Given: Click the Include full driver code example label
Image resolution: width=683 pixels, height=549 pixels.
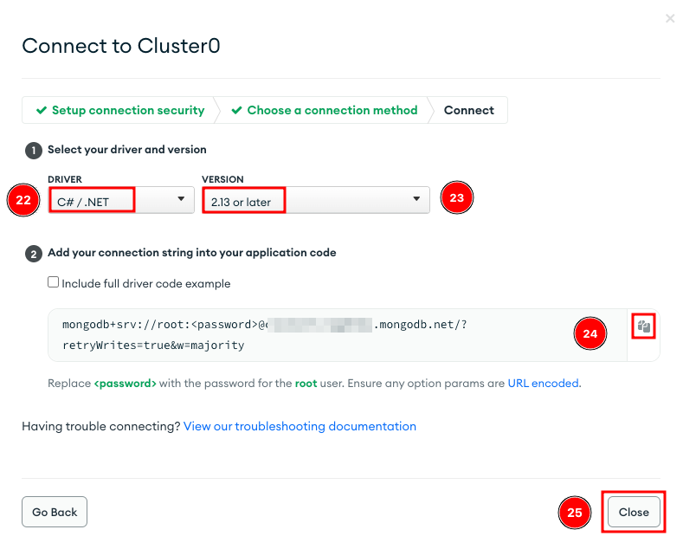Looking at the screenshot, I should [146, 284].
